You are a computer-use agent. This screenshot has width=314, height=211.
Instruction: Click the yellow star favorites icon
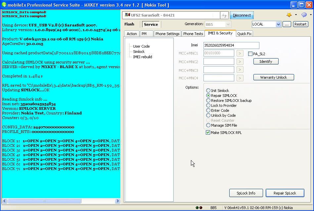click(289, 15)
